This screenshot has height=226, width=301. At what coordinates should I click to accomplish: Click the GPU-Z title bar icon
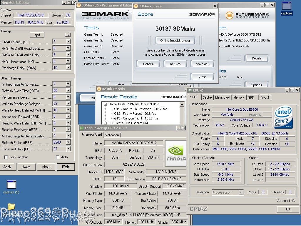pyautogui.click(x=82, y=128)
